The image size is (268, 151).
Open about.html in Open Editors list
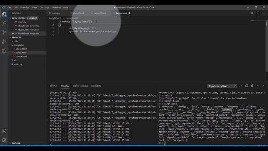pyautogui.click(x=27, y=26)
